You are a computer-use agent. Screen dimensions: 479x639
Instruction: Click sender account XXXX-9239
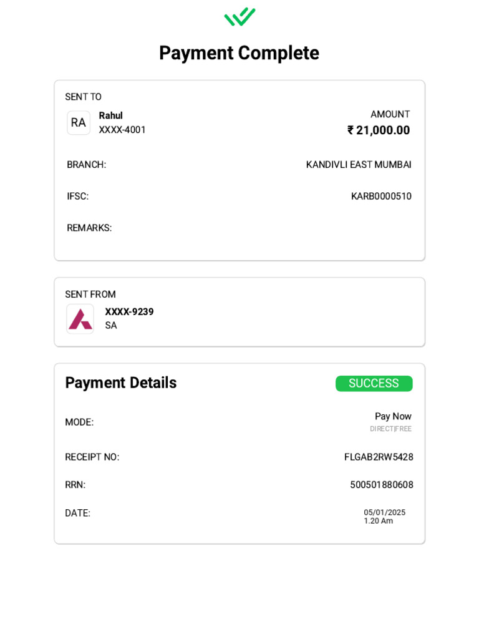click(x=129, y=312)
